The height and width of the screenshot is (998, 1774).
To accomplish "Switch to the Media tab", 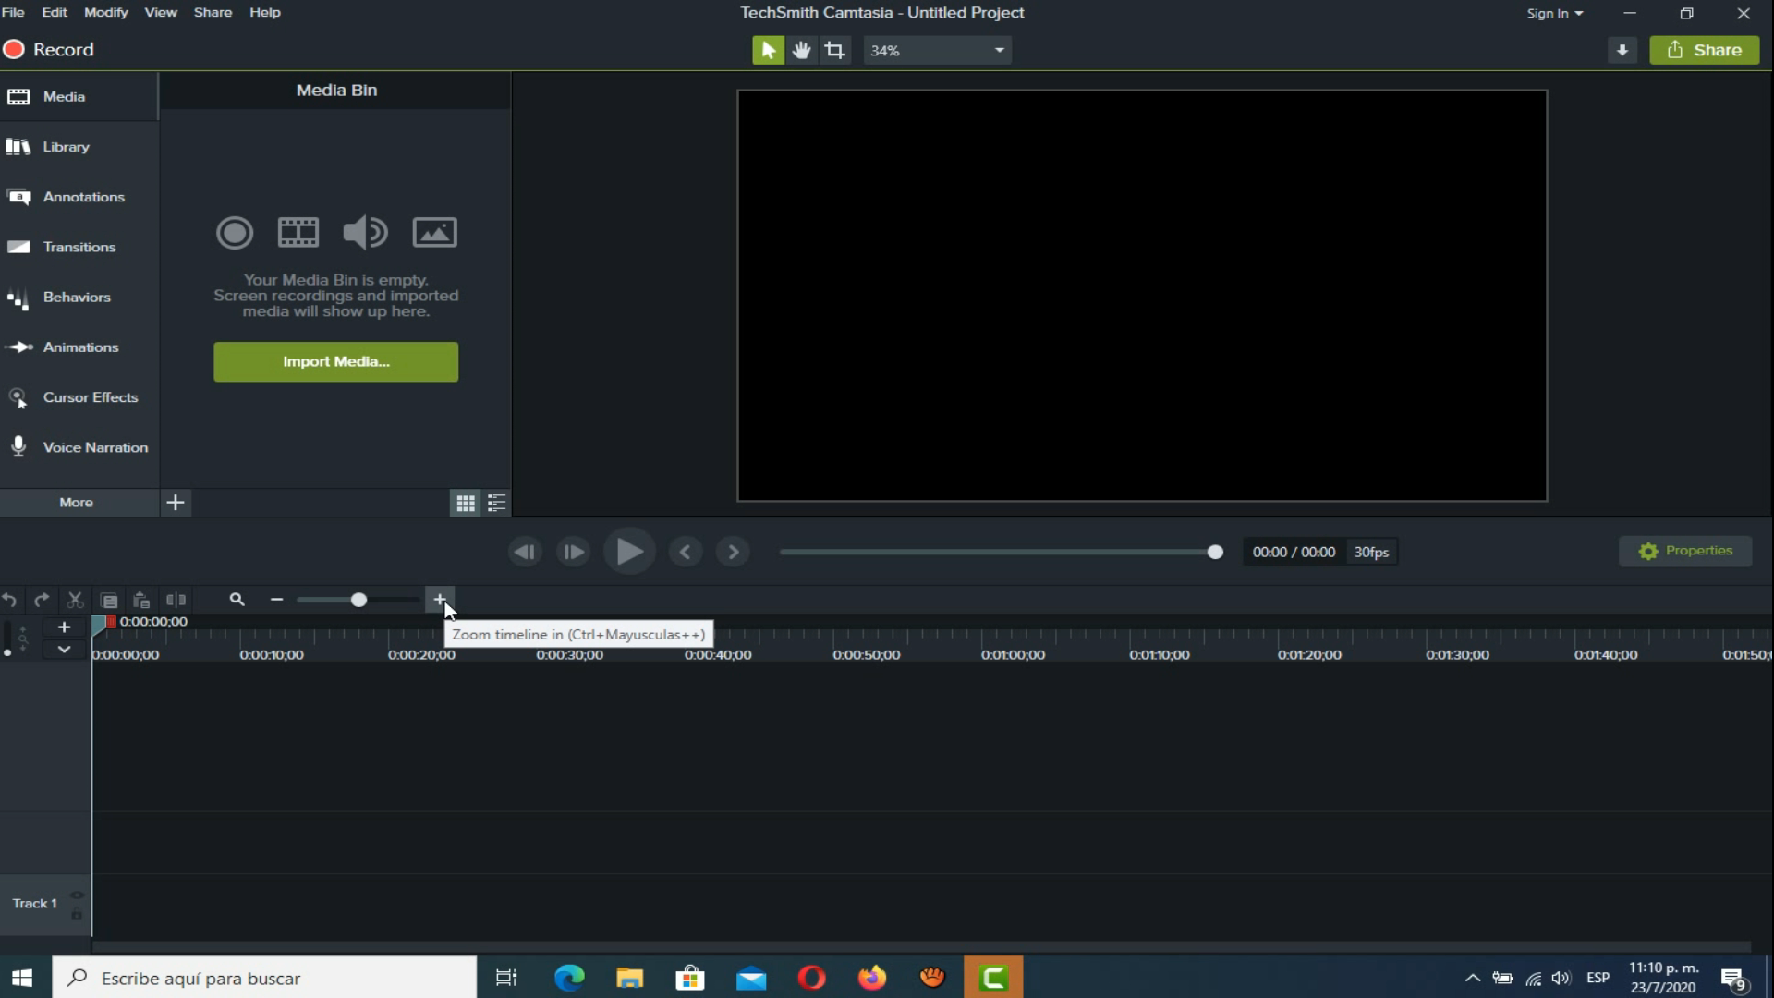I will click(79, 96).
